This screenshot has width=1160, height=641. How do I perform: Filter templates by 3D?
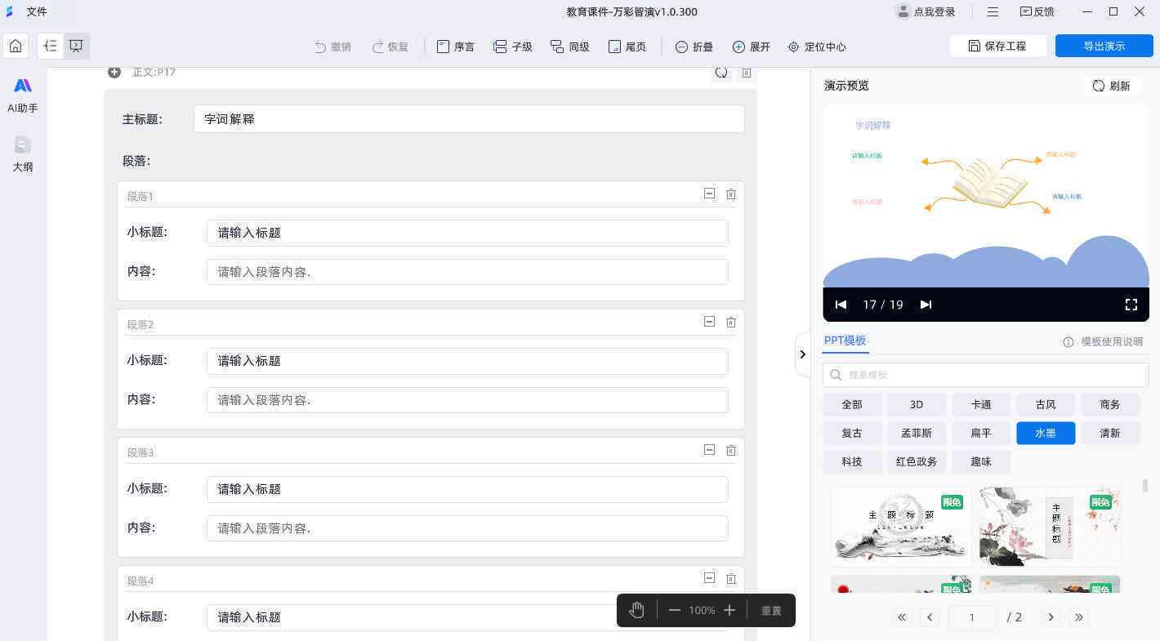(x=917, y=404)
